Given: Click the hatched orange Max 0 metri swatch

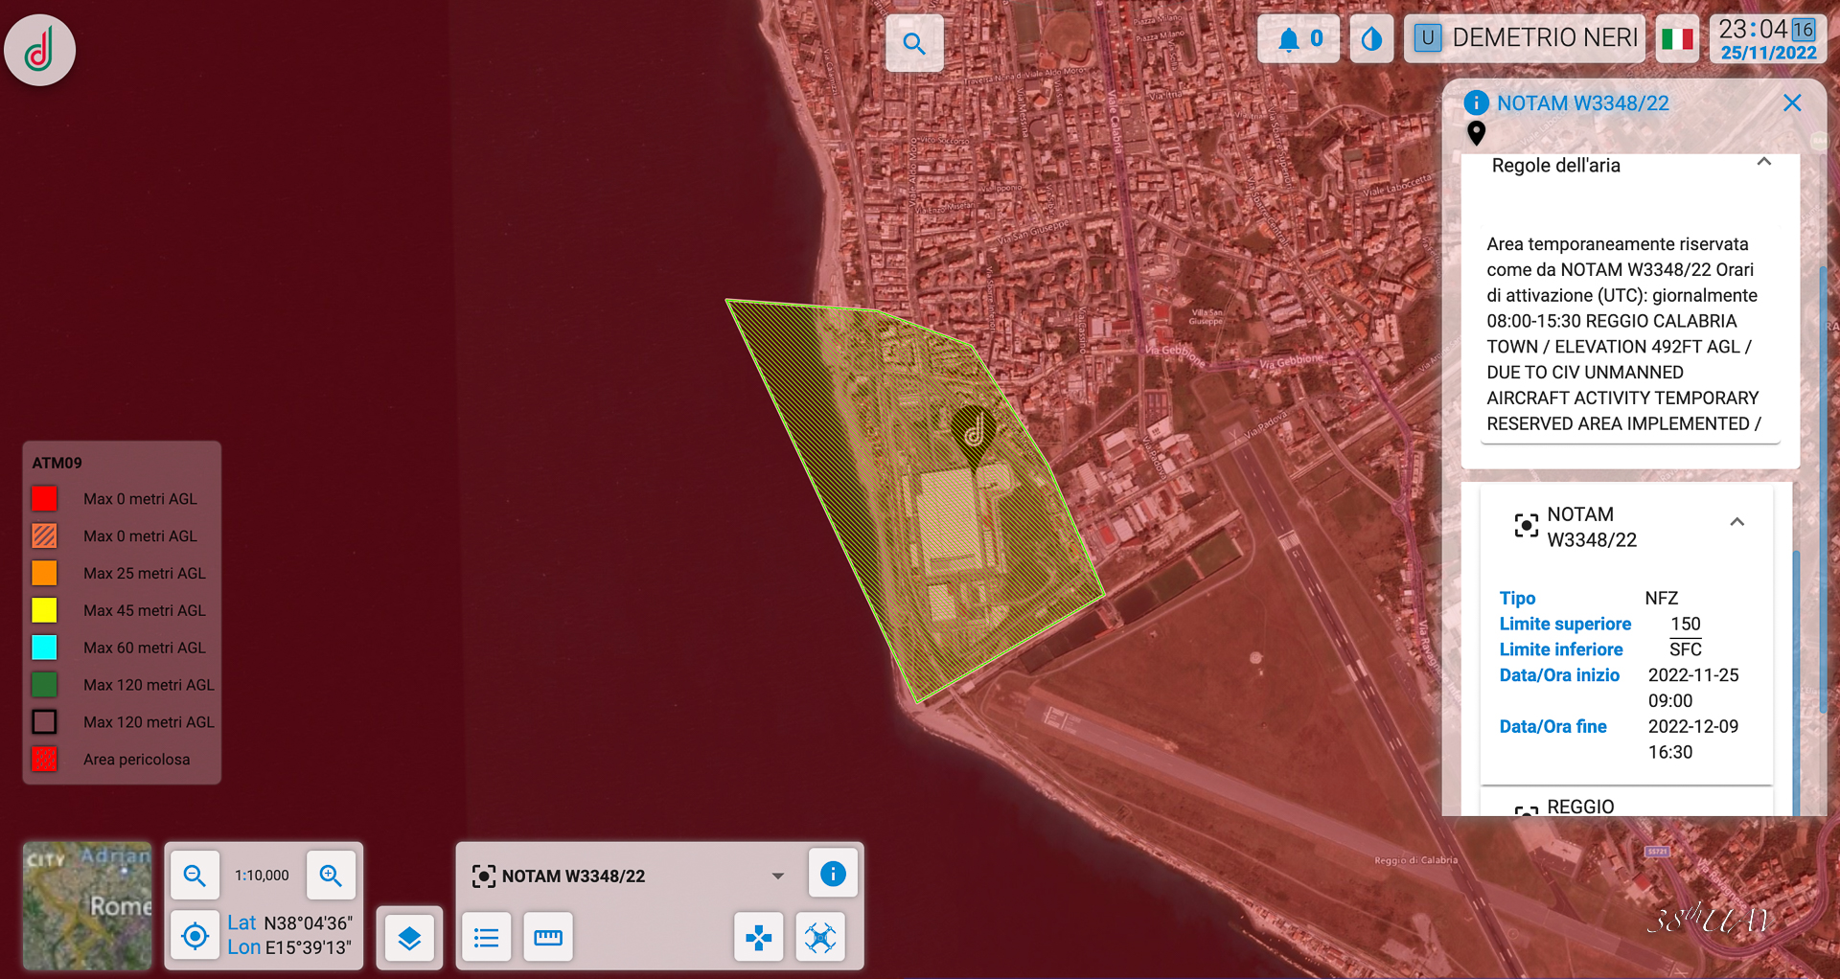Looking at the screenshot, I should click(x=44, y=535).
